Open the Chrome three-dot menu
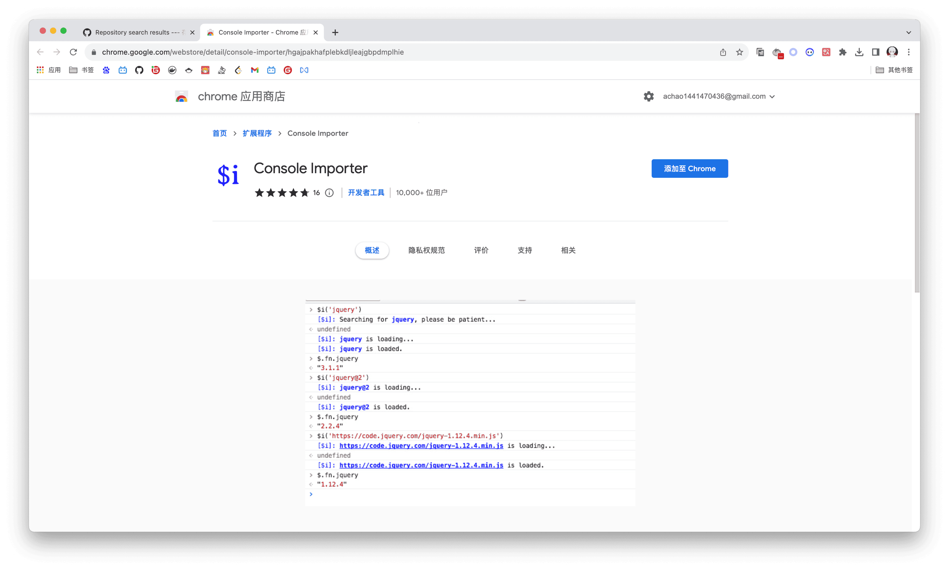This screenshot has height=570, width=949. (x=909, y=52)
